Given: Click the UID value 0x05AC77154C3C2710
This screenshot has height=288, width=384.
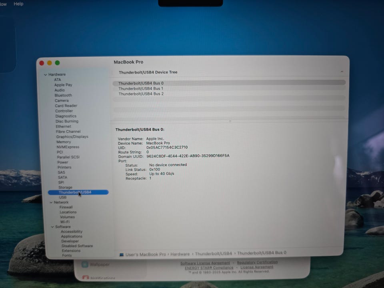Looking at the screenshot, I should 167,148.
